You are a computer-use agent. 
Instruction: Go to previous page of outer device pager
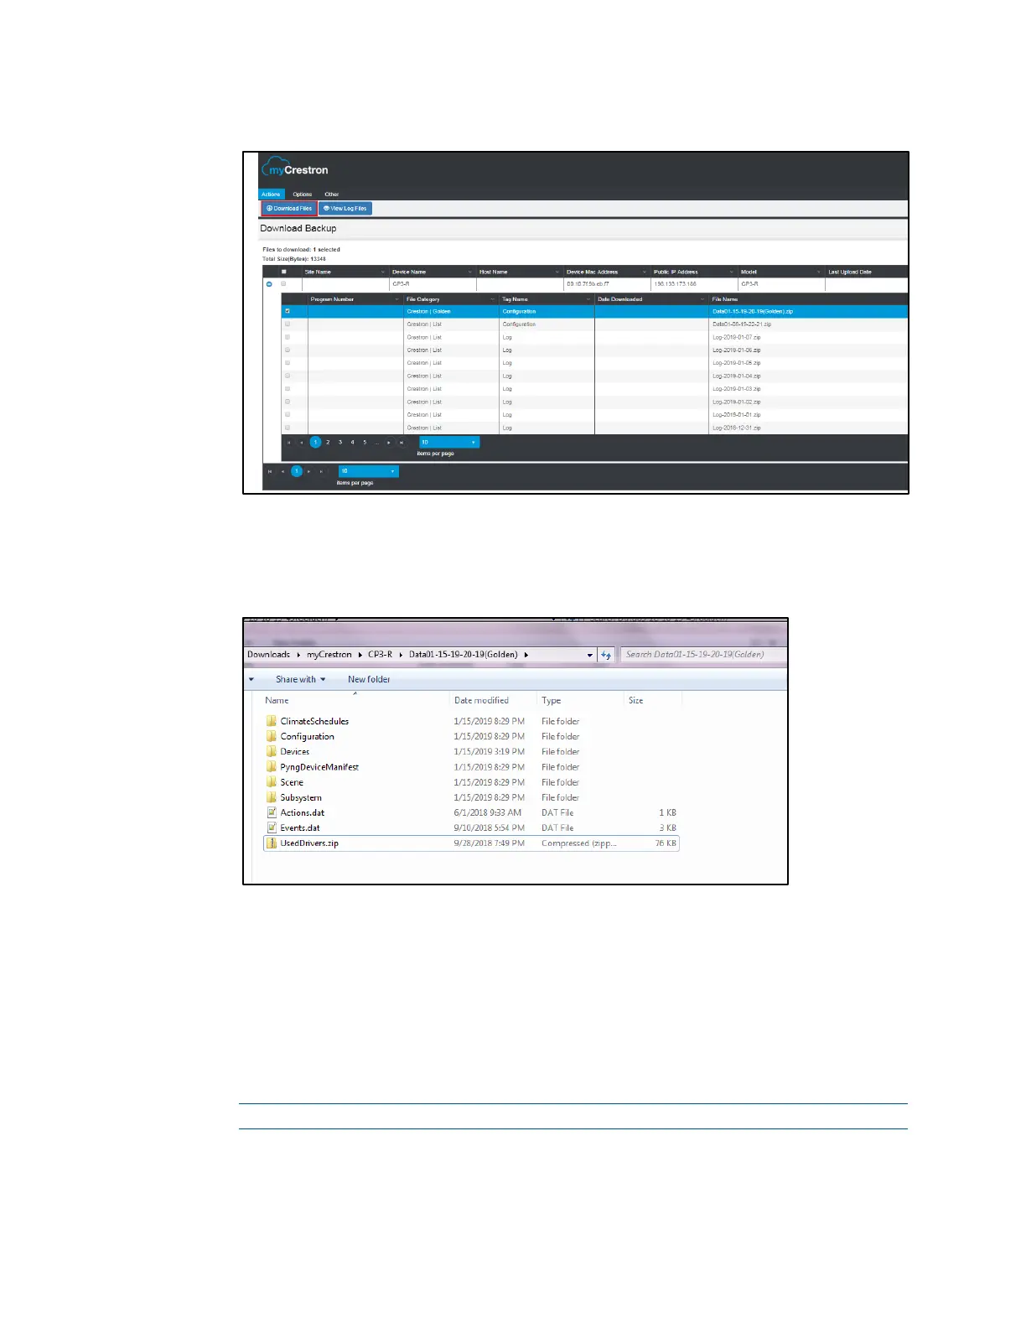pyautogui.click(x=282, y=471)
